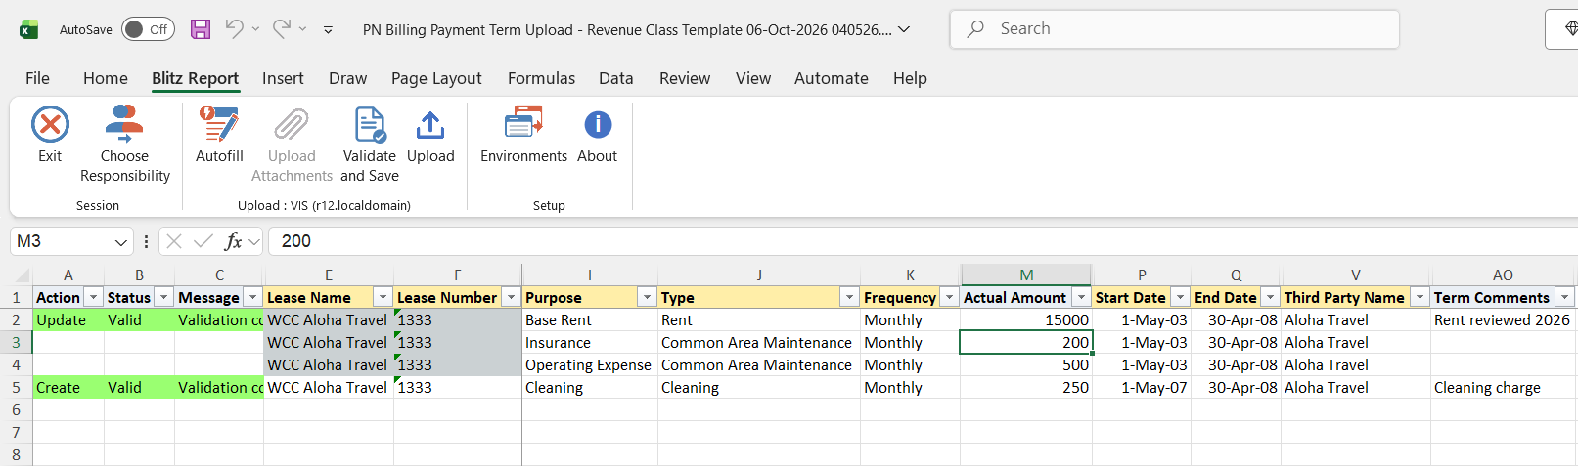Expand the file title dropdown chevron
Viewport: 1578px width, 466px height.
point(904,29)
